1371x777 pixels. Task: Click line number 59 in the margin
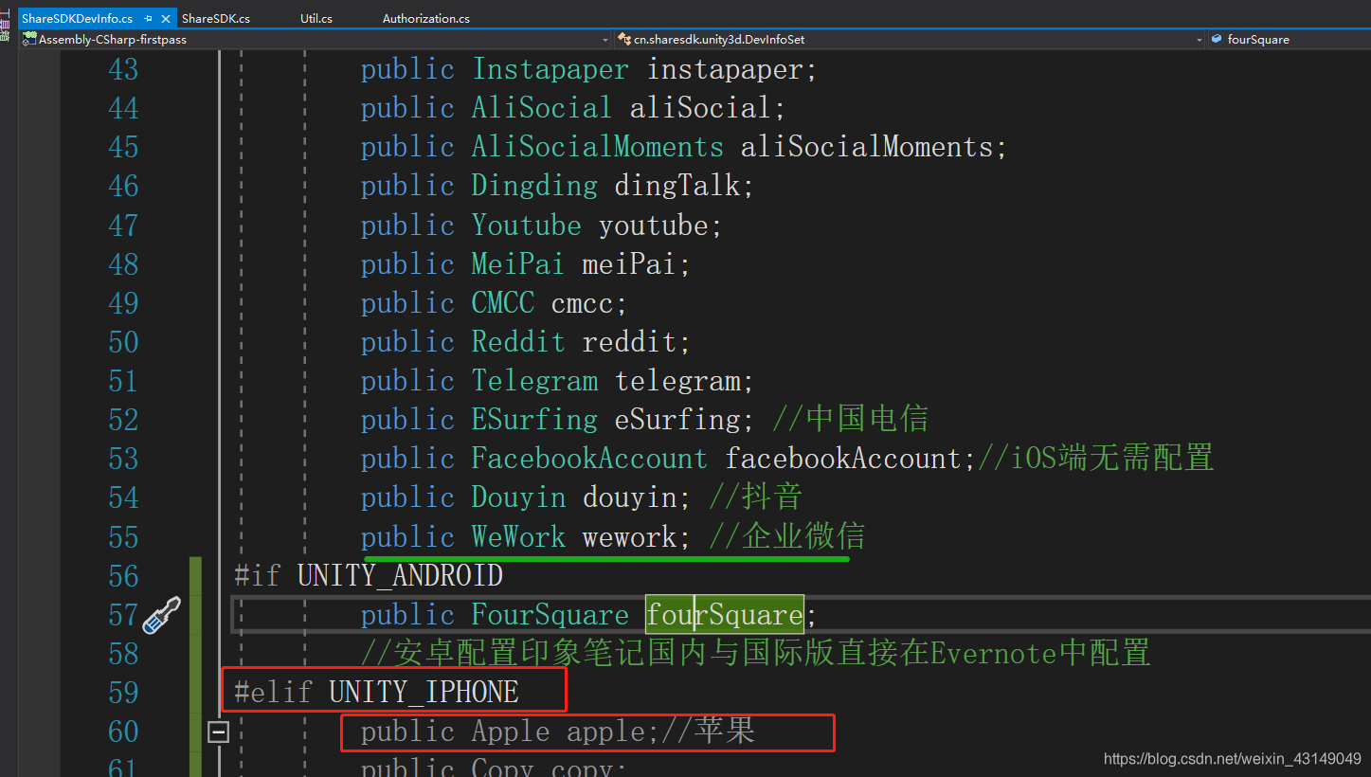[x=123, y=693]
